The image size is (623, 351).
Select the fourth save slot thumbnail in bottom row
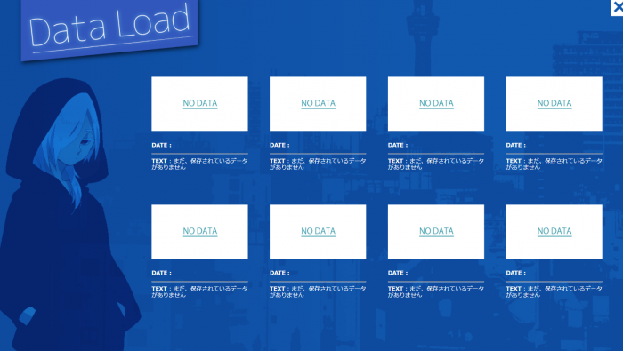pyautogui.click(x=554, y=232)
